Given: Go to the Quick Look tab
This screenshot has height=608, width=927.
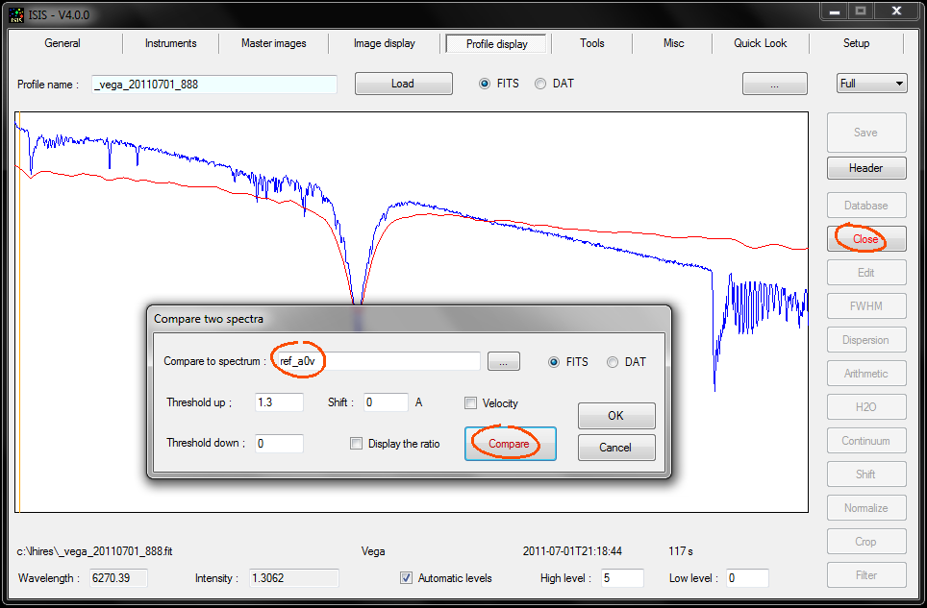Looking at the screenshot, I should tap(760, 43).
